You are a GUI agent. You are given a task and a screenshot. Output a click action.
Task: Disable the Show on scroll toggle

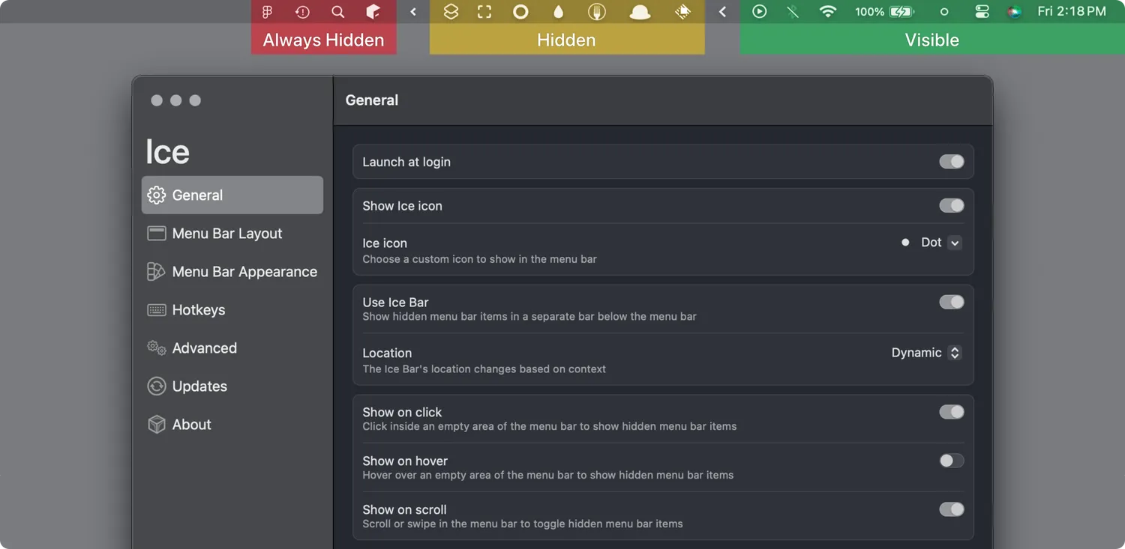(952, 509)
